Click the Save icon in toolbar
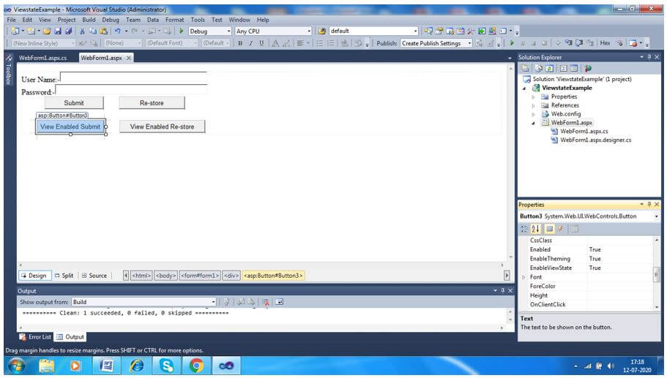Screen dimensions: 667x378 [x=58, y=31]
